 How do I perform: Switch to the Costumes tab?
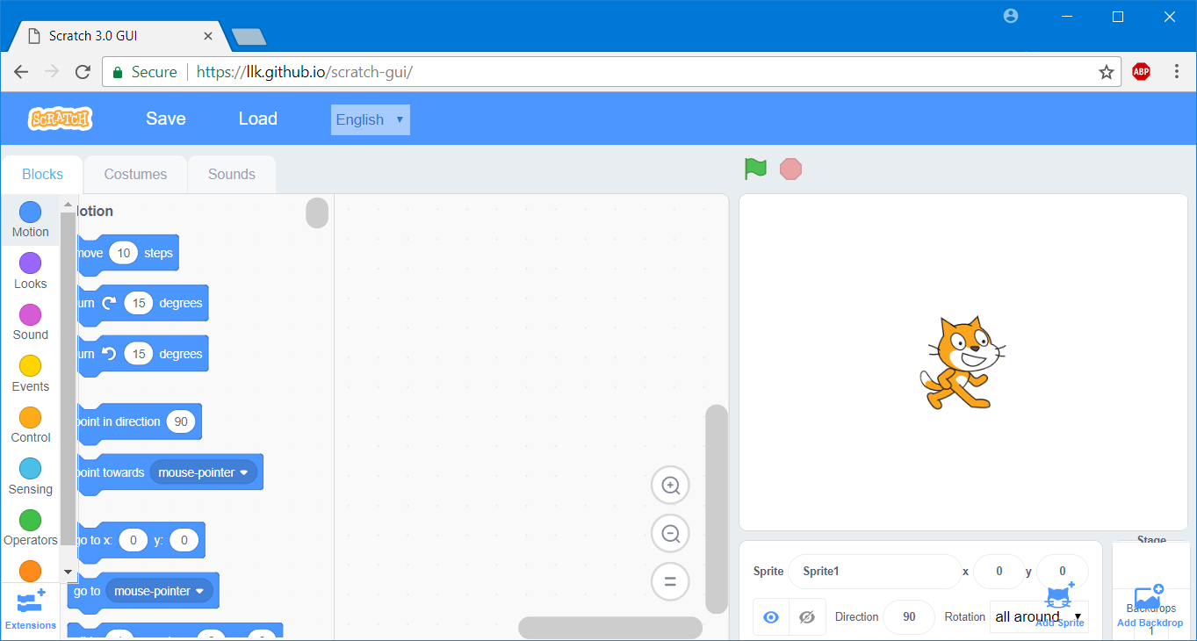(134, 174)
